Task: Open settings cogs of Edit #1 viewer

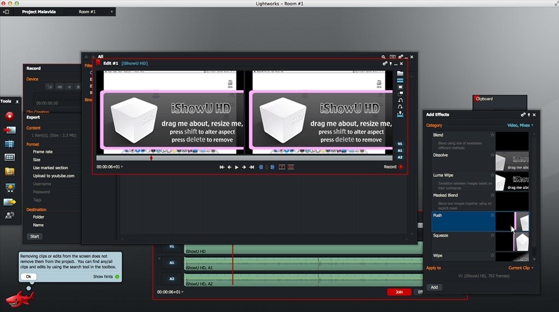Action: (385, 63)
